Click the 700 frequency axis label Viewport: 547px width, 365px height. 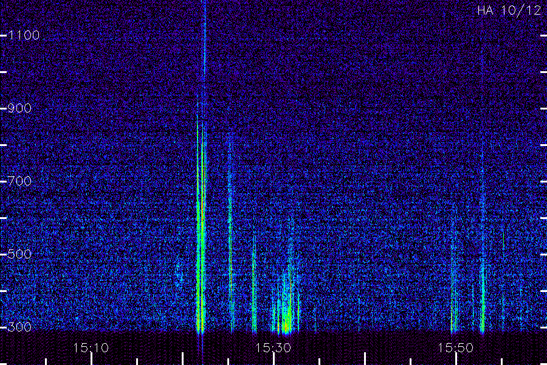[19, 181]
